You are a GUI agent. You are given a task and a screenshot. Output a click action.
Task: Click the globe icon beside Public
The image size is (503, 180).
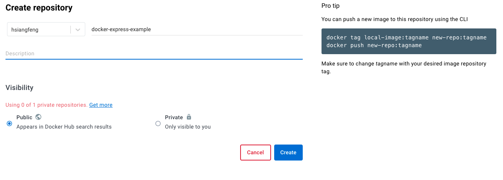click(38, 117)
